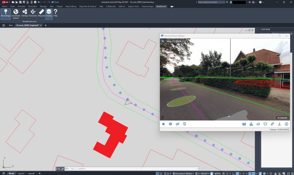Click the stacked pyramid icon in viewer
This screenshot has width=294, height=175.
[x=251, y=124]
